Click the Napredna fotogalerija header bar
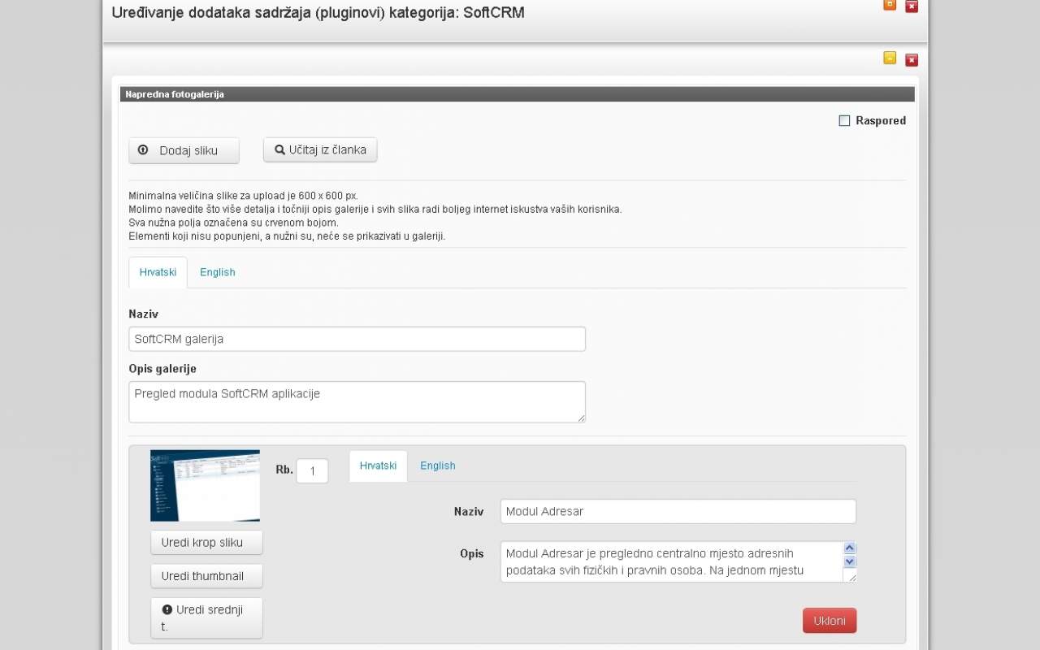Viewport: 1040px width, 650px height. [517, 94]
